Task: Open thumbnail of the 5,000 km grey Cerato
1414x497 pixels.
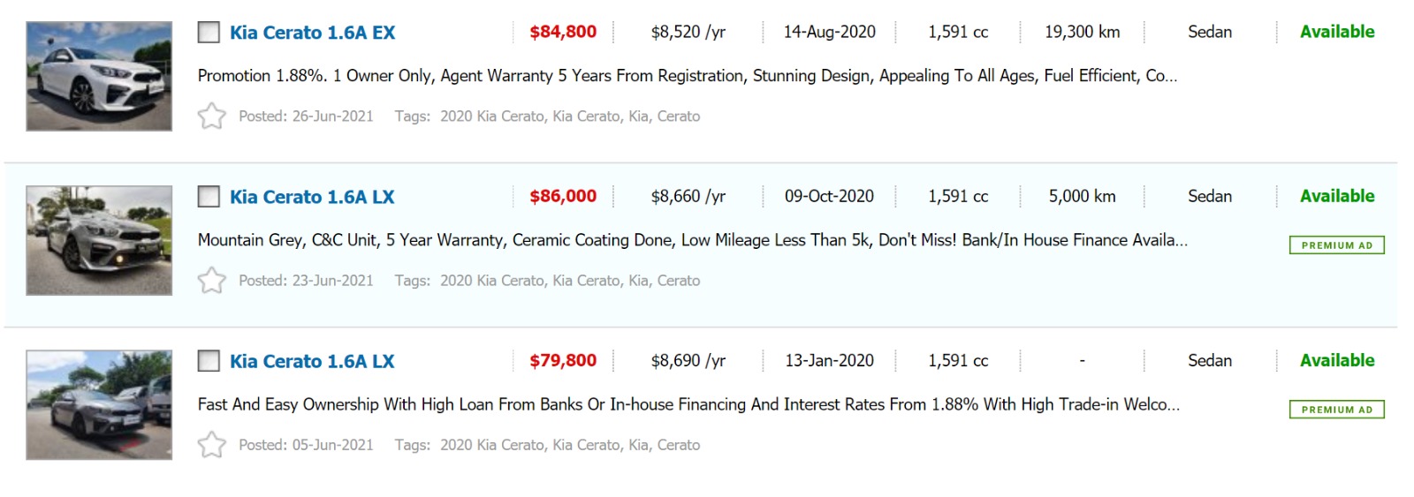Action: [x=99, y=240]
